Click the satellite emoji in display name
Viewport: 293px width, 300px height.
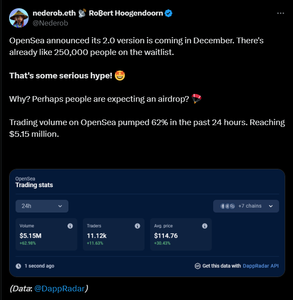click(x=82, y=13)
